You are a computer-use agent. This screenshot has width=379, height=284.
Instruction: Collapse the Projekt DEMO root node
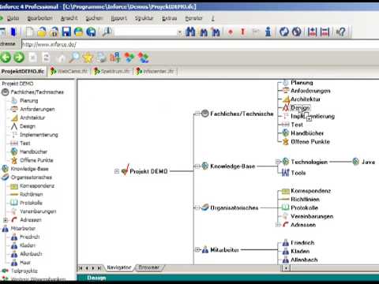click(117, 171)
